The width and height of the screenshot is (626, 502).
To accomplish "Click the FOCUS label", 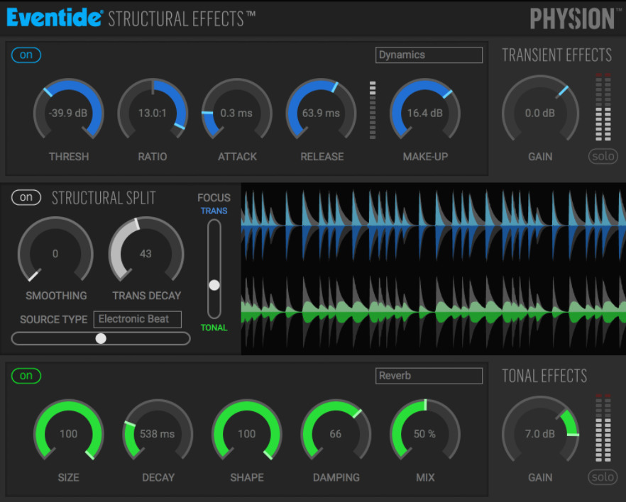I will tap(214, 198).
